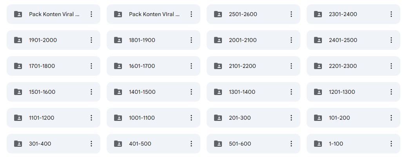Screen dimensions: 405x157
Task: Open more actions menu for 2301-2400
Action: pyautogui.click(x=391, y=14)
